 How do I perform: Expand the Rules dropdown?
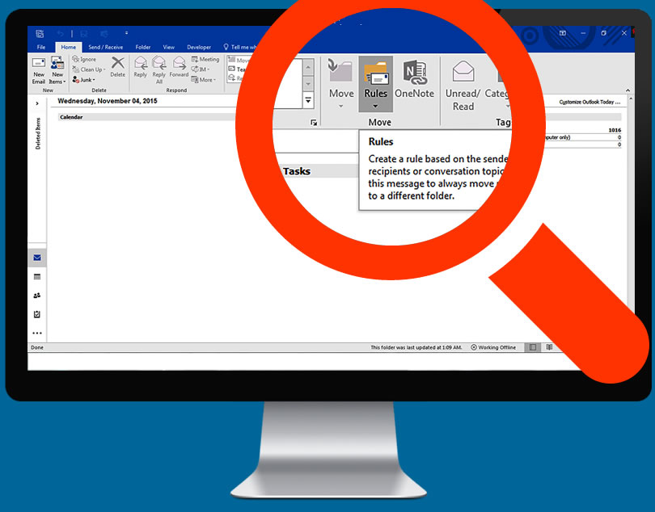[x=376, y=106]
